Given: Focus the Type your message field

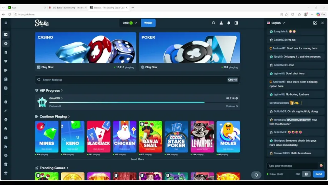Looking at the screenshot, I should (292, 166).
